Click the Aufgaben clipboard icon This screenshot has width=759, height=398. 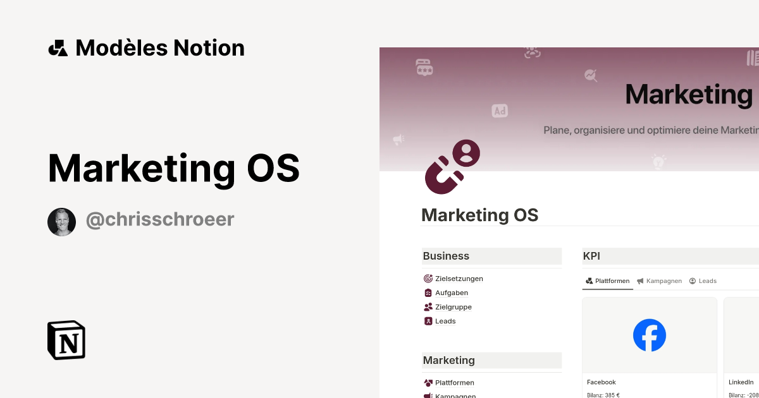pyautogui.click(x=429, y=292)
